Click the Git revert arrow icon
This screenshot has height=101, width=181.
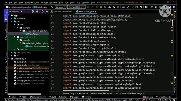click(141, 7)
